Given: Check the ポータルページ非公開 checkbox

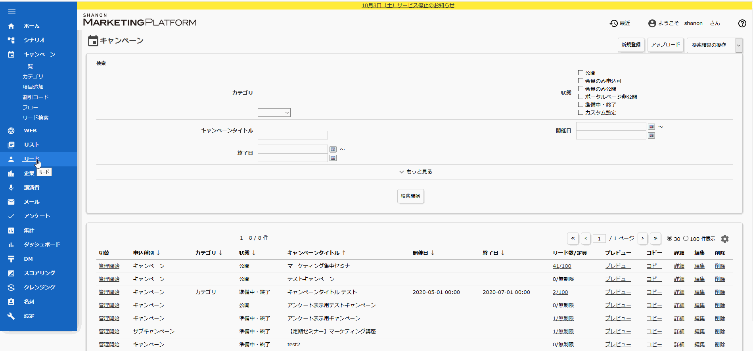Looking at the screenshot, I should (x=581, y=97).
